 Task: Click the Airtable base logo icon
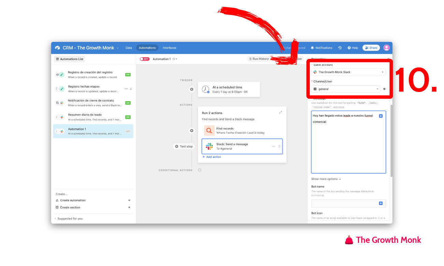[x=57, y=48]
